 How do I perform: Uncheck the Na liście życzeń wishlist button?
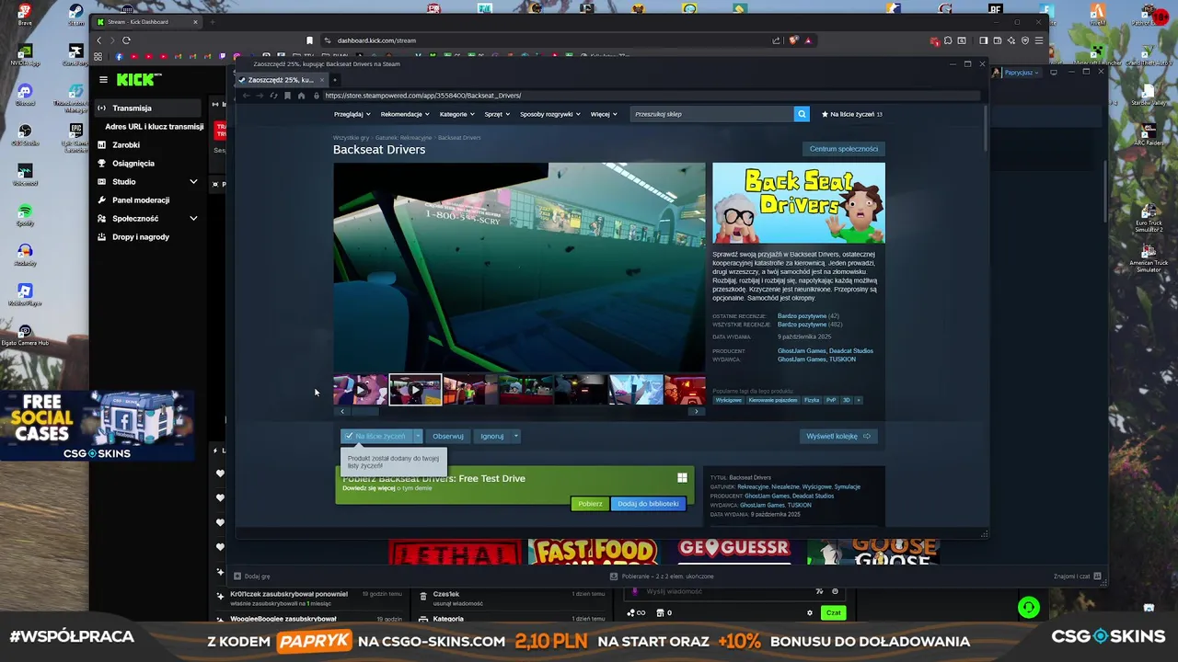375,436
